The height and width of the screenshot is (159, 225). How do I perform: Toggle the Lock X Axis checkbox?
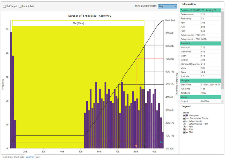[20, 6]
